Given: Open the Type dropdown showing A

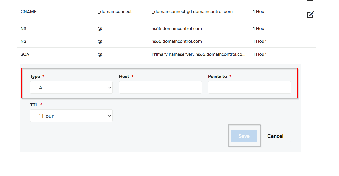Looking at the screenshot, I should [71, 87].
